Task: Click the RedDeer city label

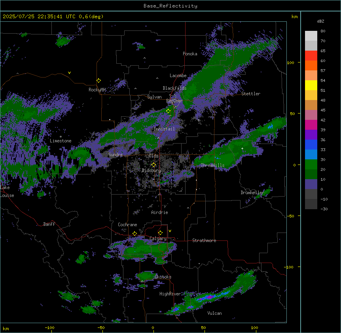Action: [174, 101]
